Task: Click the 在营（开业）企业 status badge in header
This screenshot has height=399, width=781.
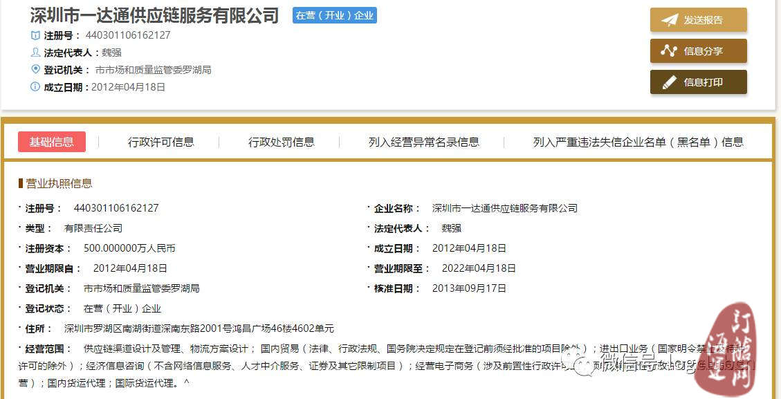Action: pos(335,15)
